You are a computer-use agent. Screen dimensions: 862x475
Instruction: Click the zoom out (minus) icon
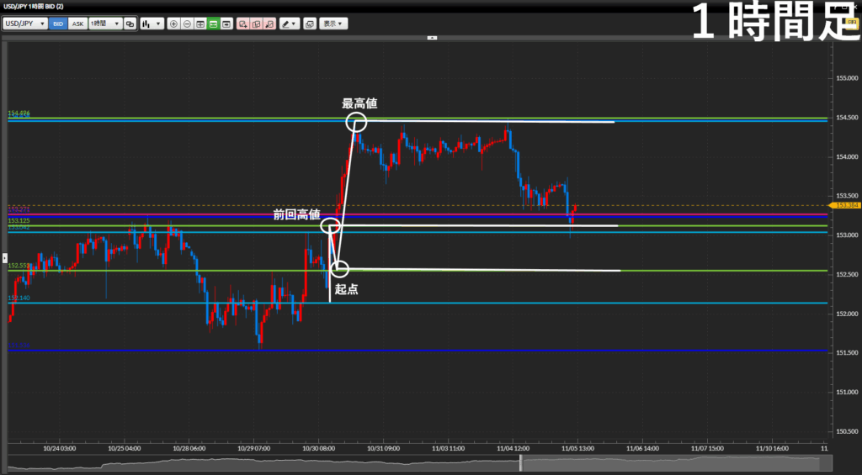(x=187, y=24)
